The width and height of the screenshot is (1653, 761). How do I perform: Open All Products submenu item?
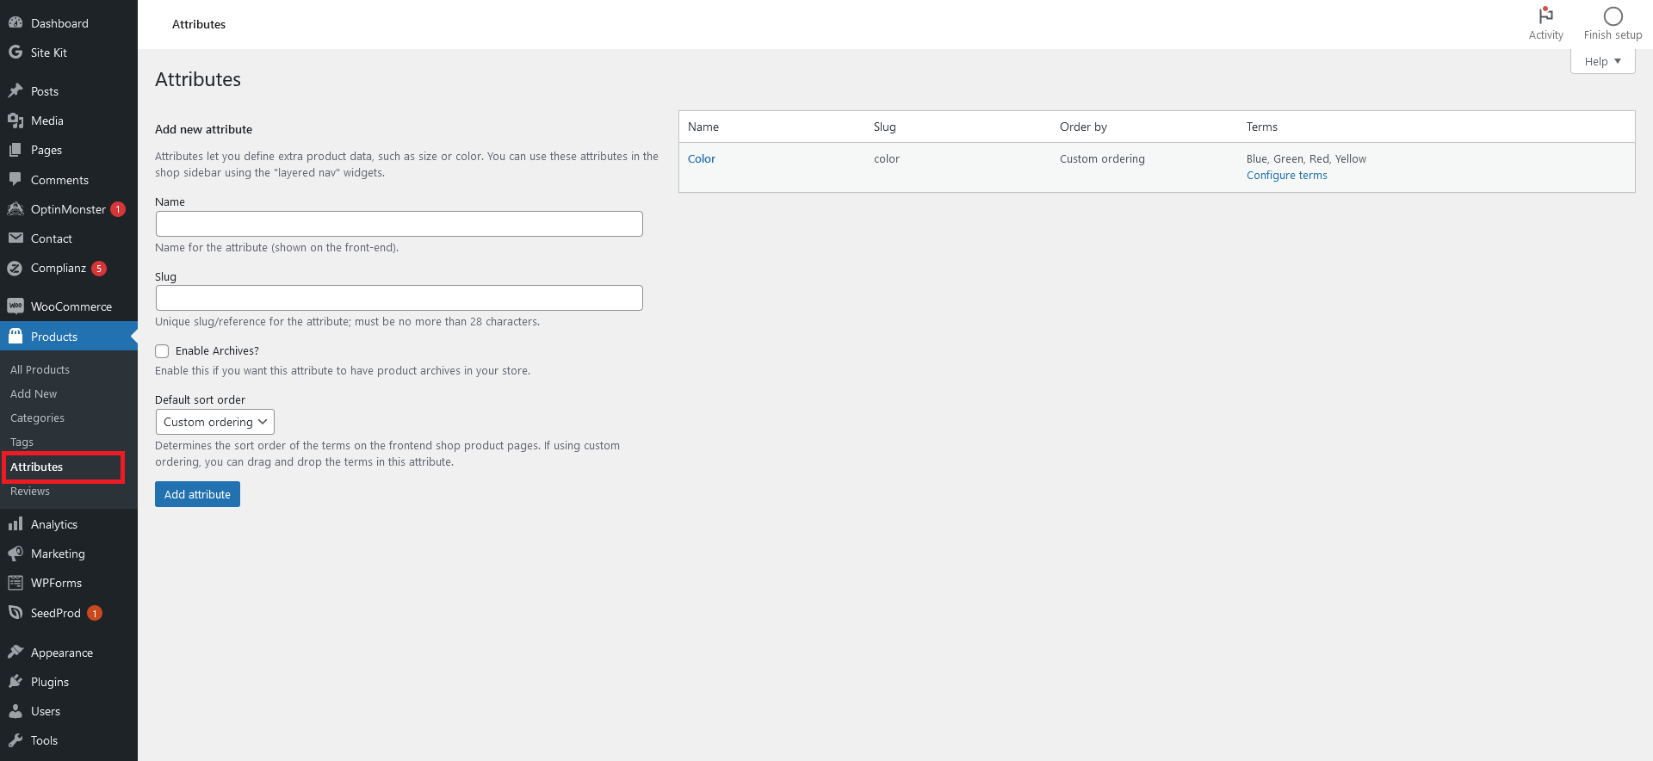(x=40, y=369)
